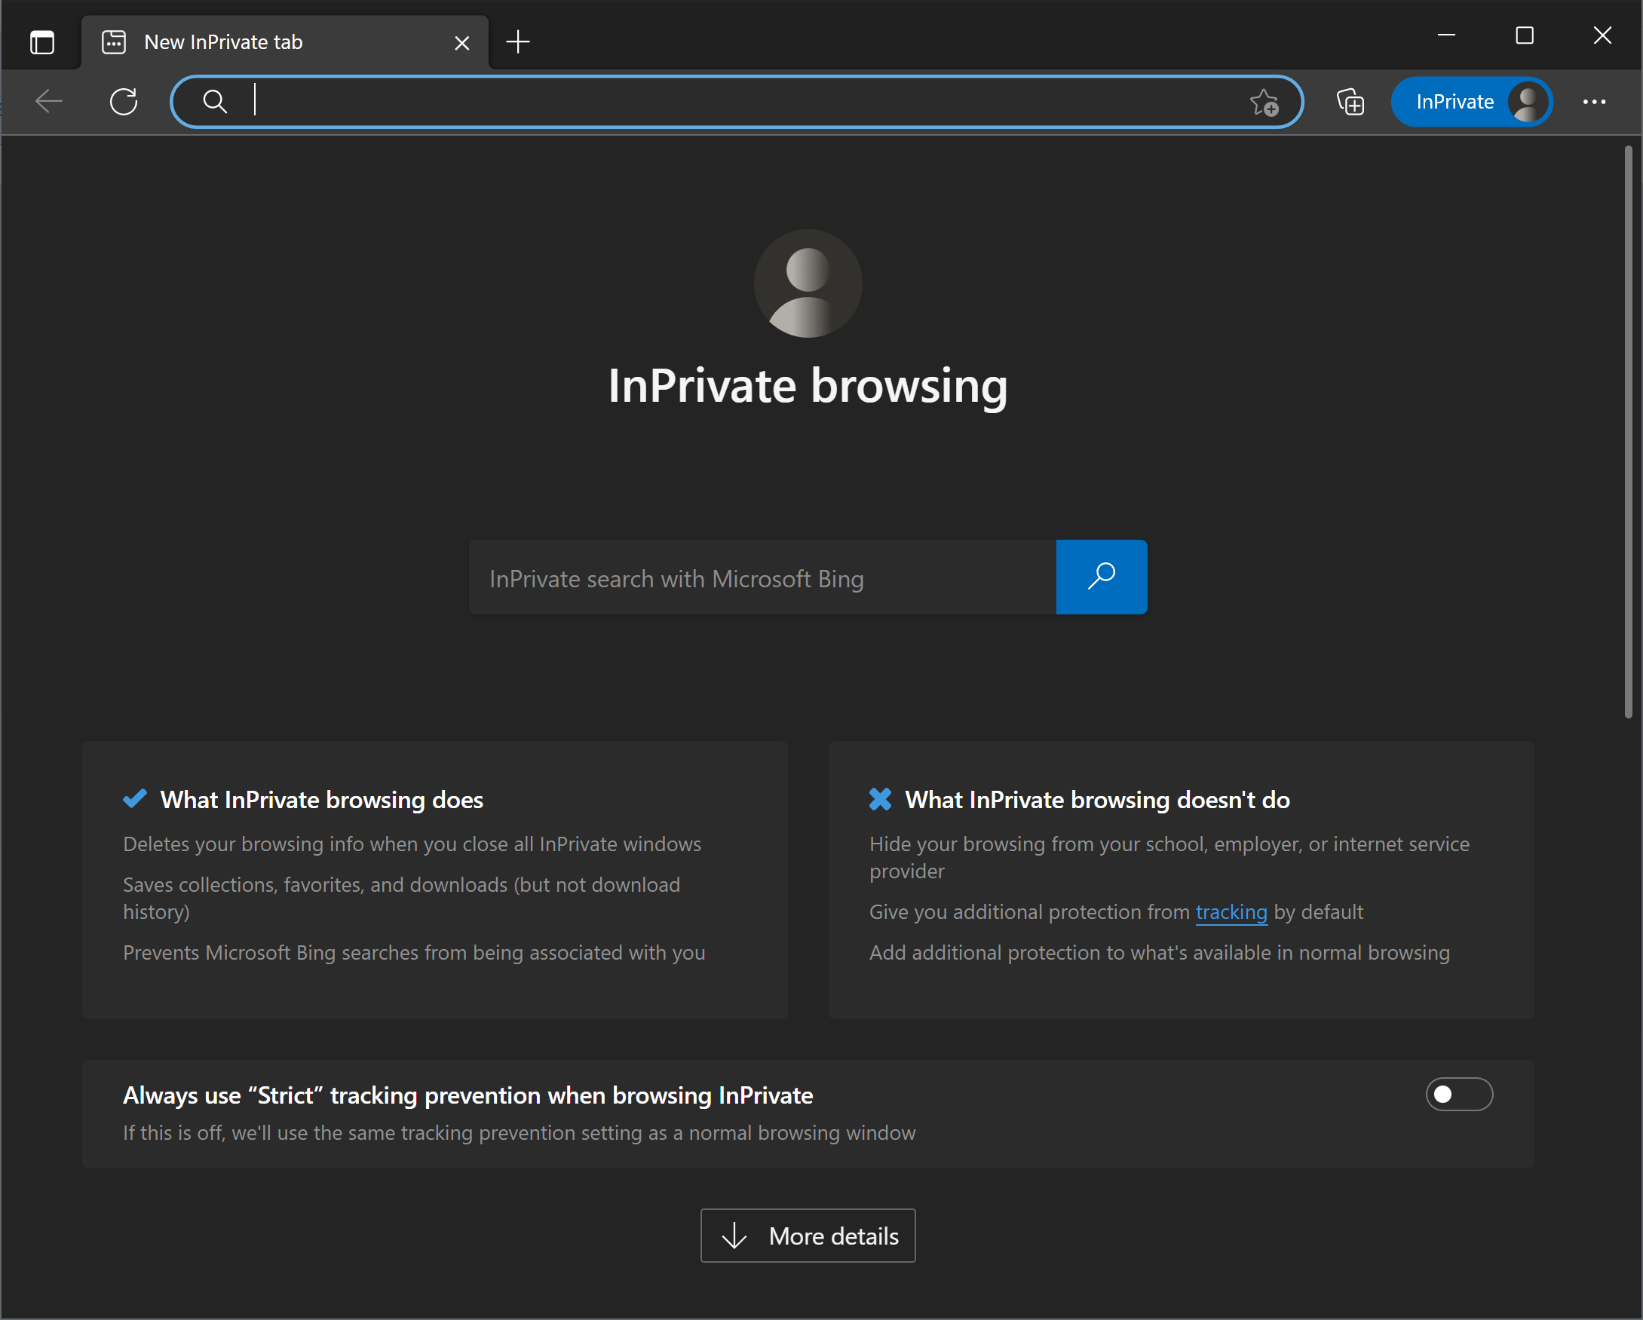This screenshot has height=1320, width=1643.
Task: Click the address bar search icon
Action: coord(215,101)
